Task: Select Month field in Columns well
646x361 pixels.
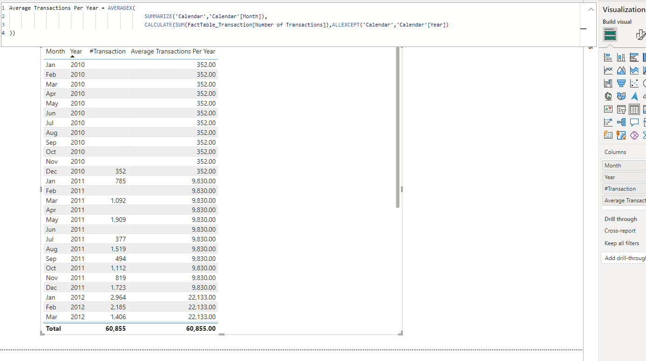Action: tap(624, 165)
